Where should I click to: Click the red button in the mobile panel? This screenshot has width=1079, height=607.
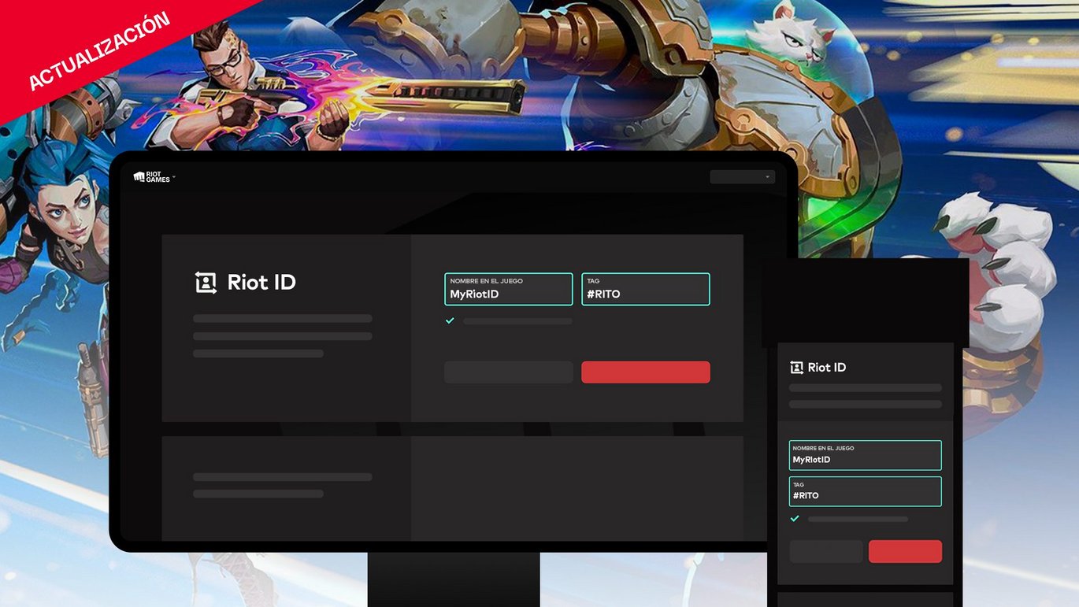905,551
